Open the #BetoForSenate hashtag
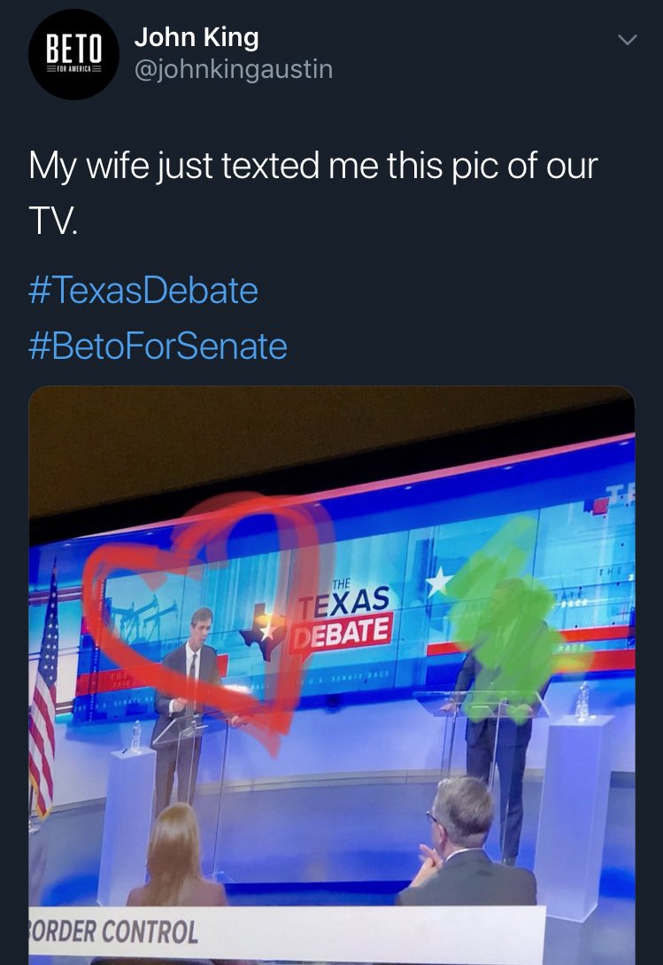This screenshot has height=965, width=663. (158, 346)
